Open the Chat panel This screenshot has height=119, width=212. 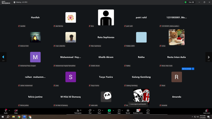coord(90,111)
